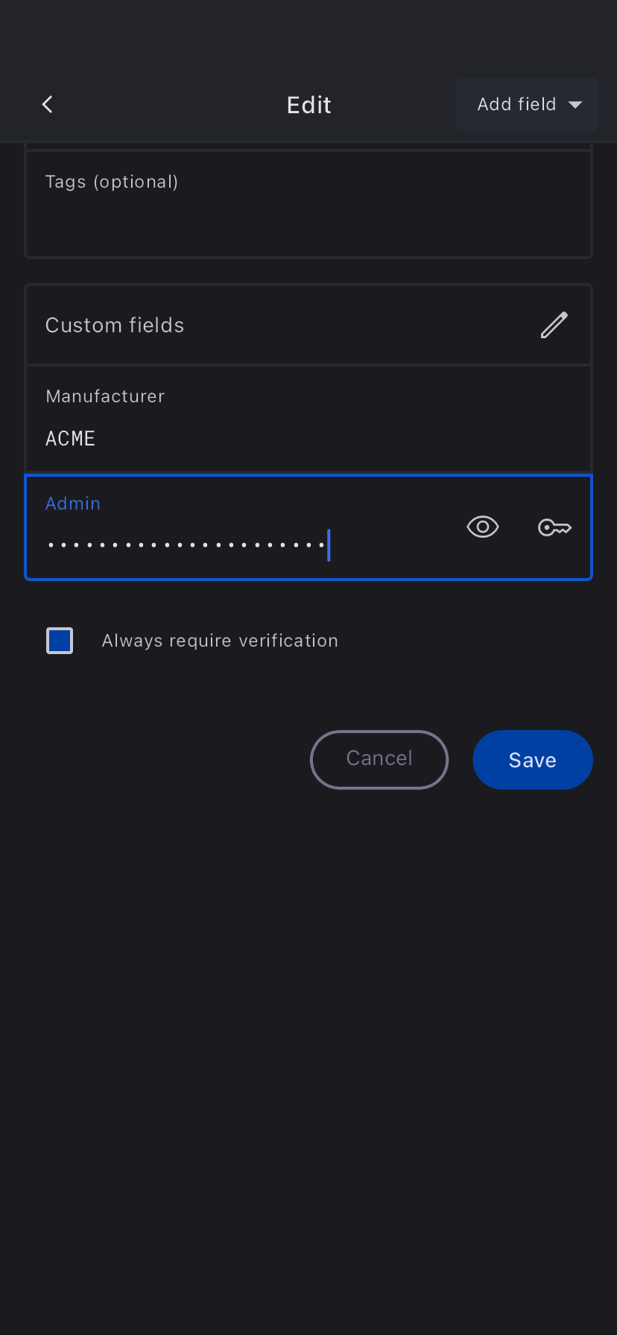This screenshot has height=1335, width=617.
Task: Click the Edit page title
Action: pos(309,105)
